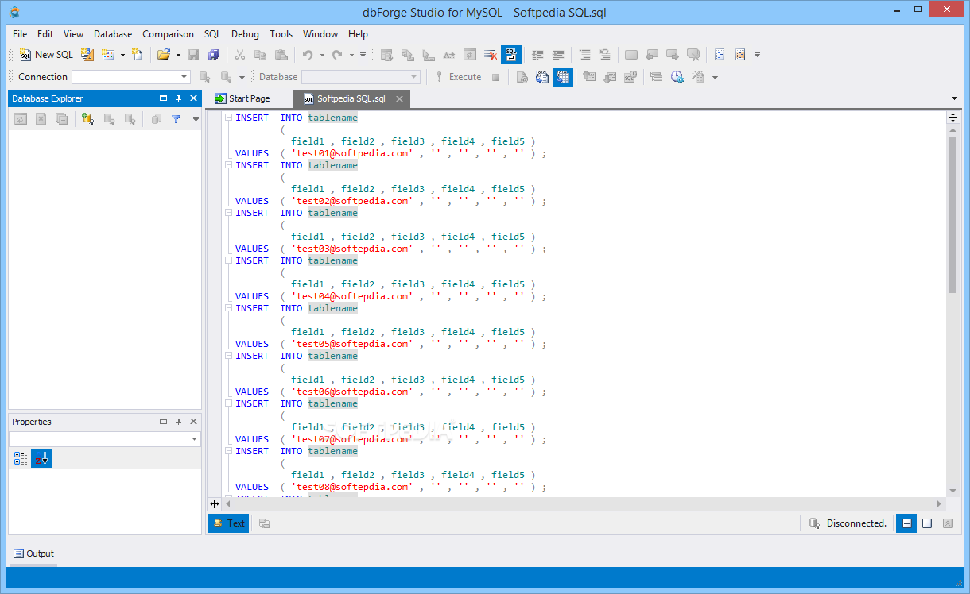The width and height of the screenshot is (970, 594).
Task: Toggle the highlighted results-as-grid icon
Action: click(x=563, y=77)
